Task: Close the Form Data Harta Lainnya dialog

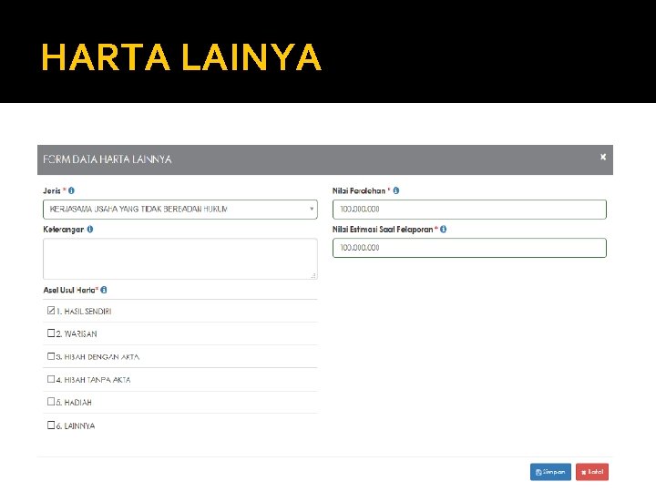Action: [x=603, y=157]
